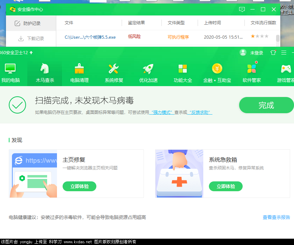
Task: Click 一键解决浏览器主页相关问题 description
Action: coord(90,168)
